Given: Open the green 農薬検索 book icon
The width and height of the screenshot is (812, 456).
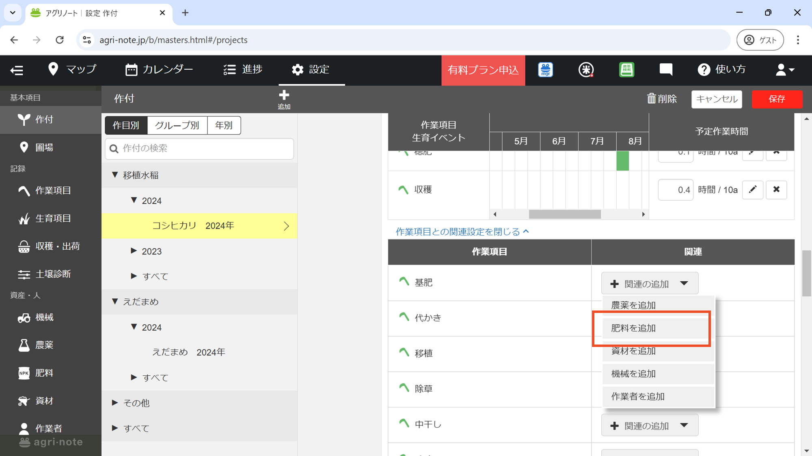Looking at the screenshot, I should (626, 70).
